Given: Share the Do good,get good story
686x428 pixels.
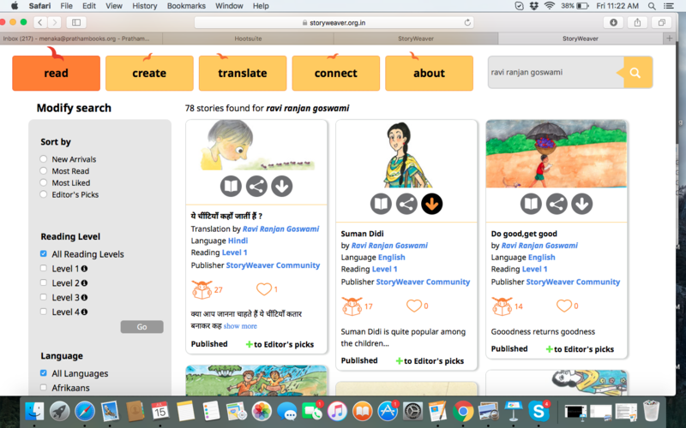Looking at the screenshot, I should [x=557, y=204].
